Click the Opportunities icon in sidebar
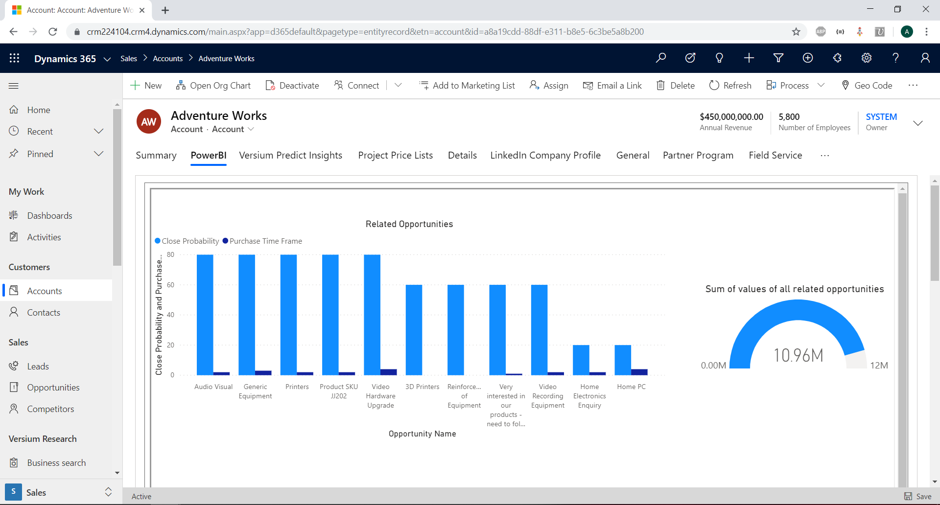The image size is (940, 505). click(x=14, y=387)
